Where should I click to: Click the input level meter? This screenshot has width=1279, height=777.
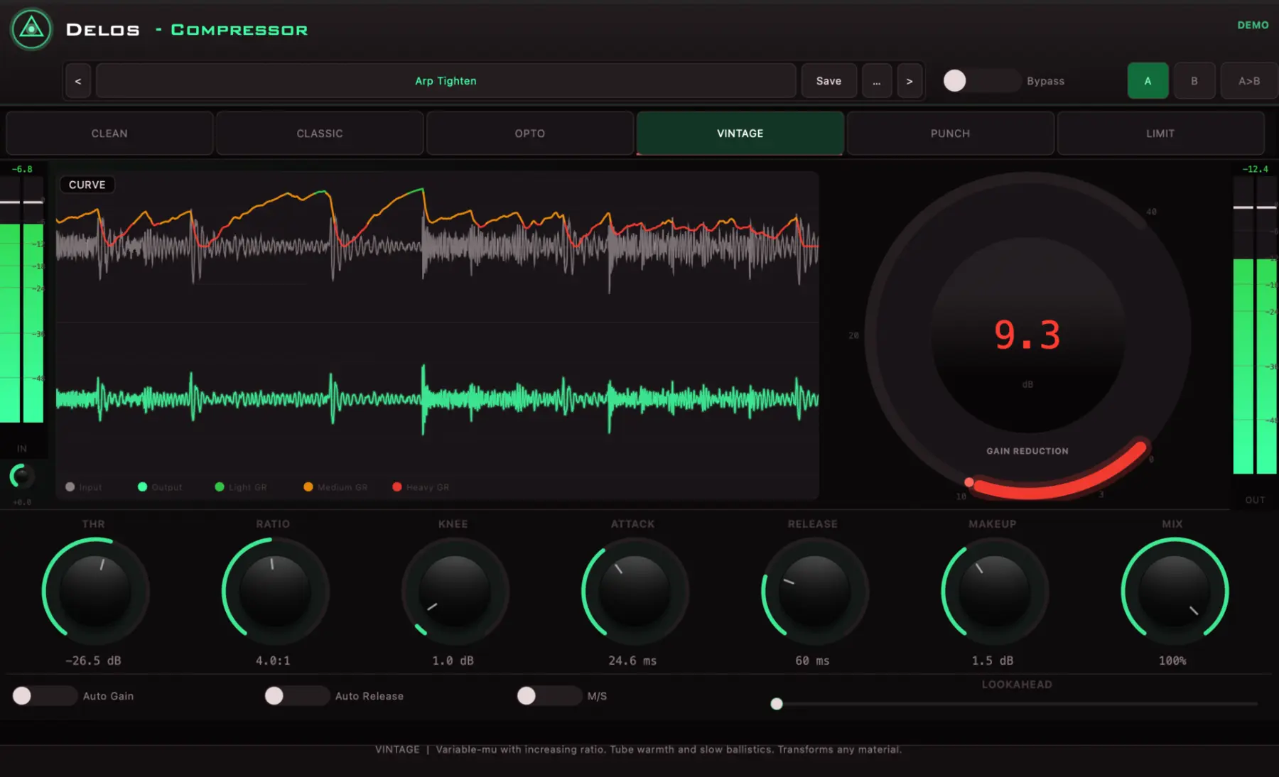click(22, 300)
